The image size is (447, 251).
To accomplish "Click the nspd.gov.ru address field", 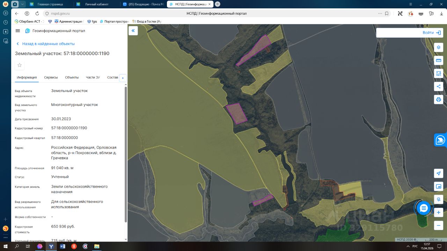I will tap(60, 14).
